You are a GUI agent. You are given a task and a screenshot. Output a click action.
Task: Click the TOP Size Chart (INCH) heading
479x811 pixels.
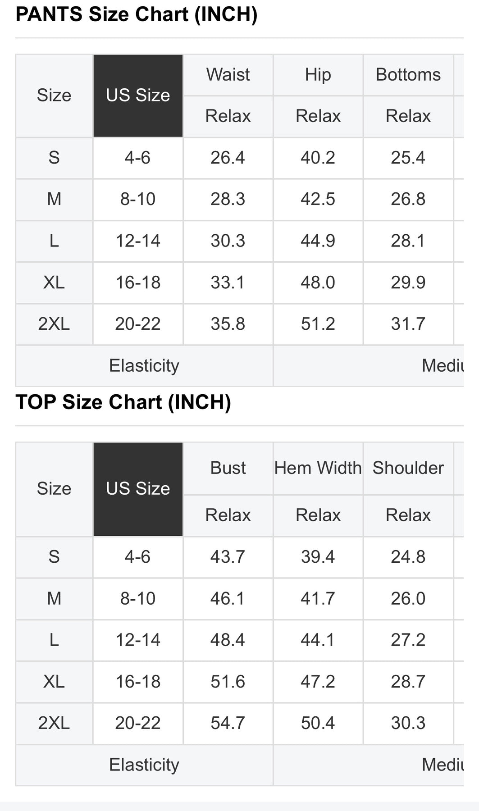pos(123,402)
